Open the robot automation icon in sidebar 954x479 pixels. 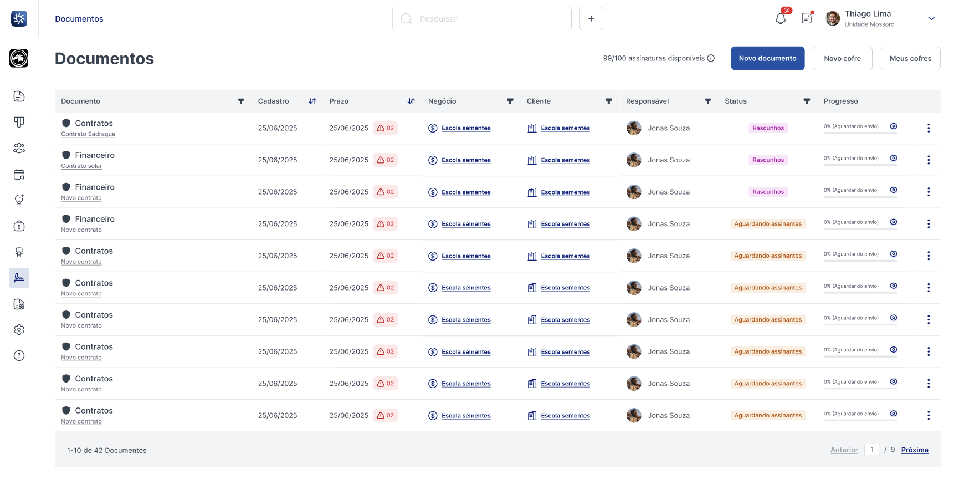point(19,252)
